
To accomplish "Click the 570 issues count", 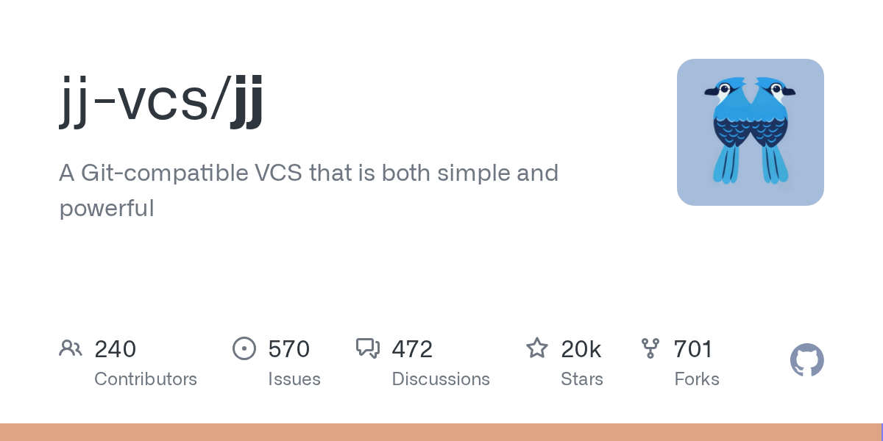I will 288,349.
